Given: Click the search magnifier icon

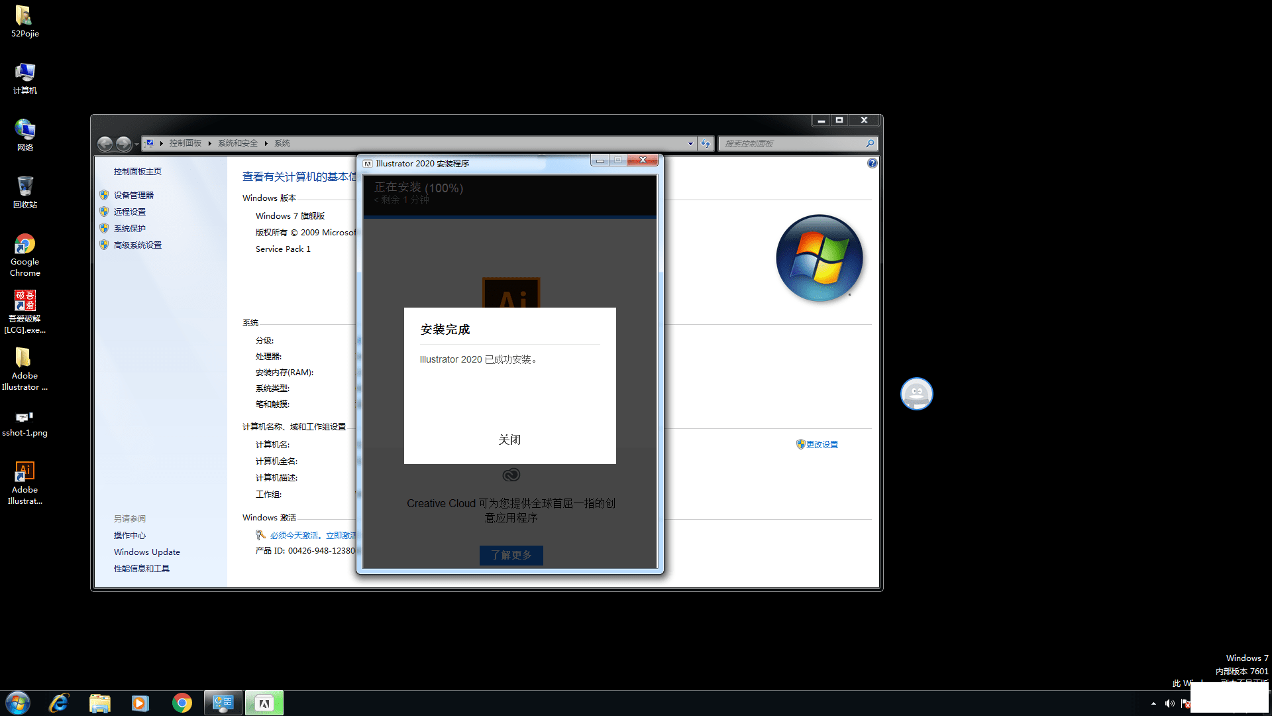Looking at the screenshot, I should click(871, 143).
